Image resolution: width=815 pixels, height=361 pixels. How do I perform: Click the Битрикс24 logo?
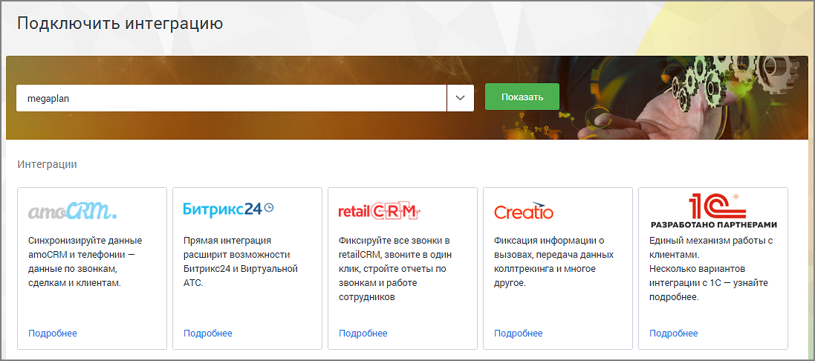[228, 209]
